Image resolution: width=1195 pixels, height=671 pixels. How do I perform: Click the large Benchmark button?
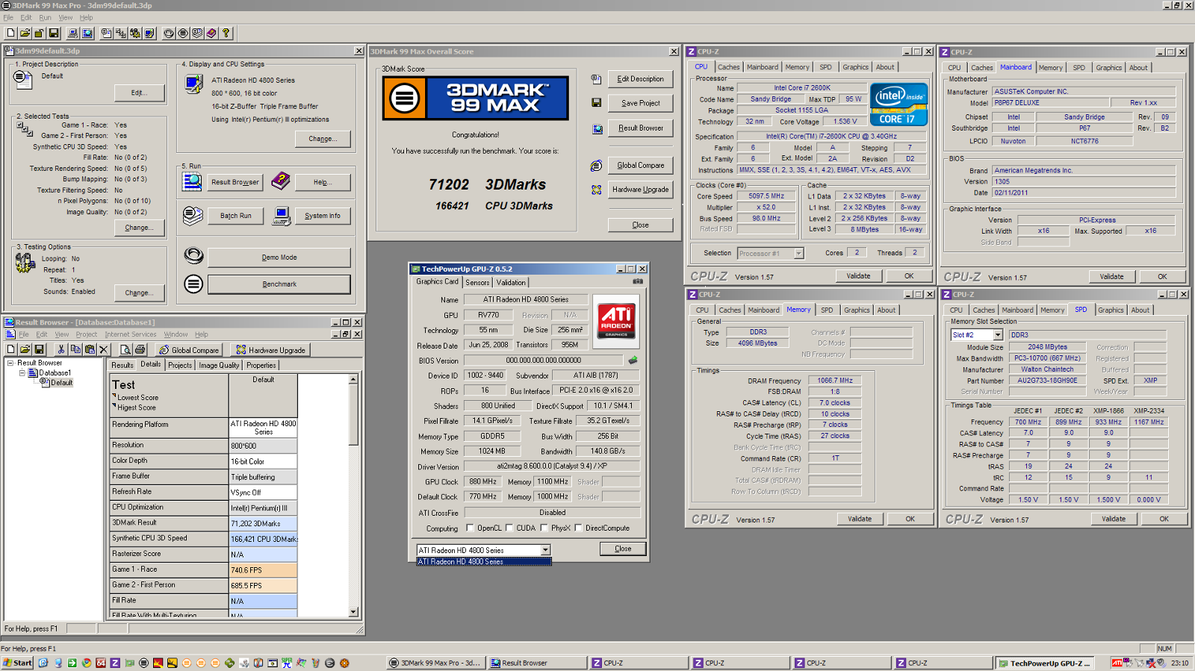[x=279, y=284]
